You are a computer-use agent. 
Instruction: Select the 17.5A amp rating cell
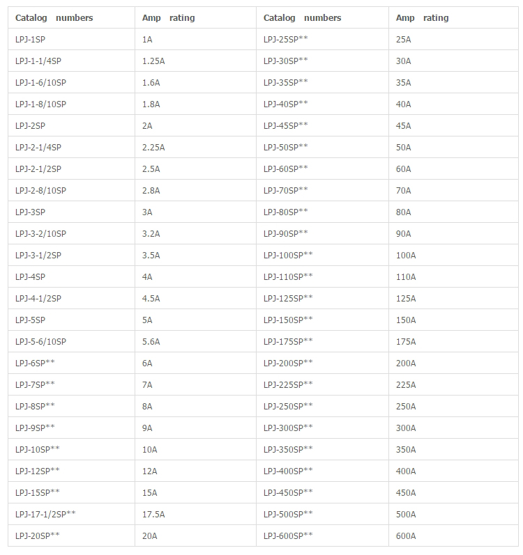(153, 515)
